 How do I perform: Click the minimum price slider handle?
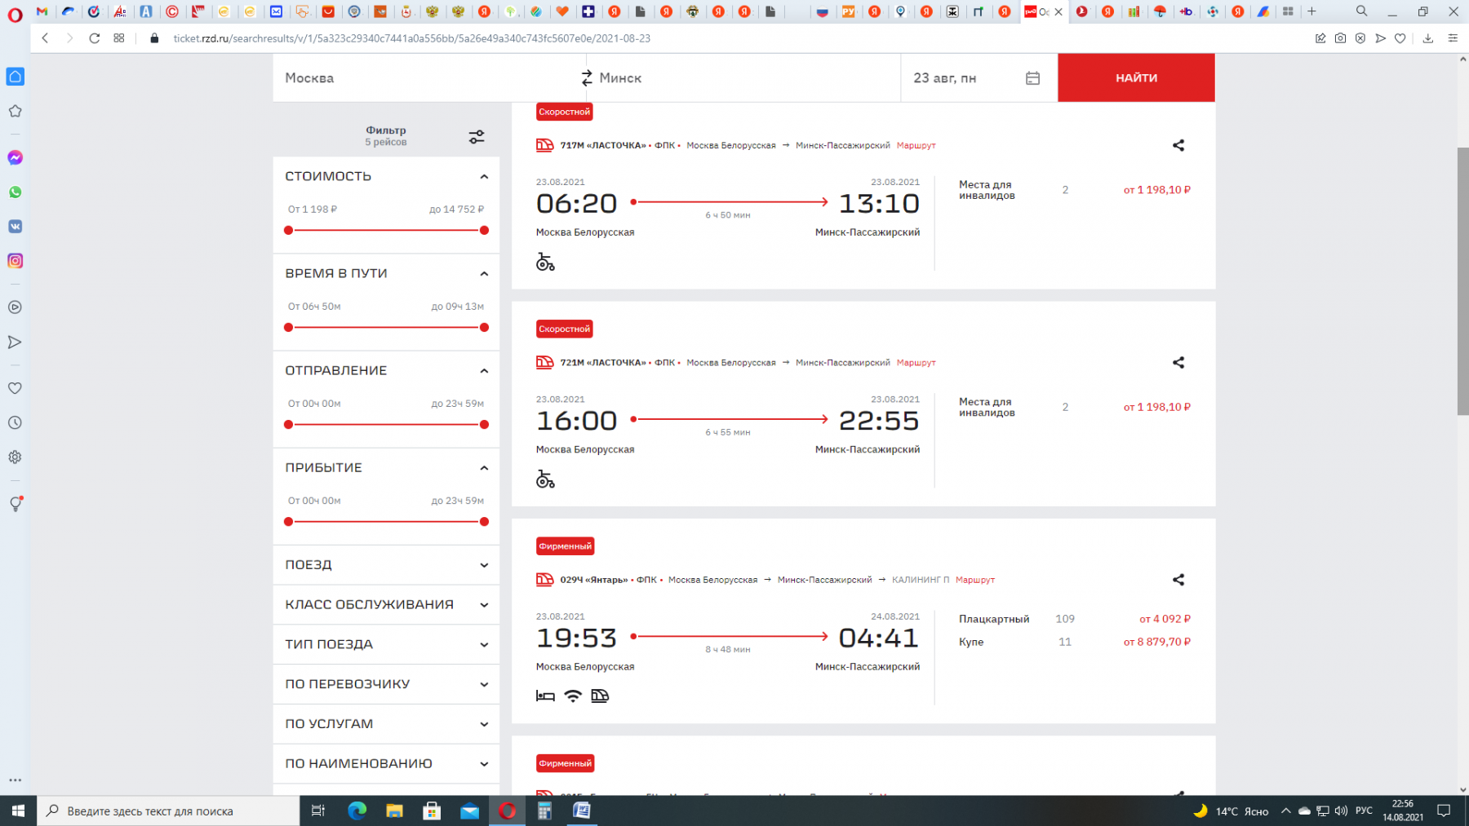click(x=288, y=230)
